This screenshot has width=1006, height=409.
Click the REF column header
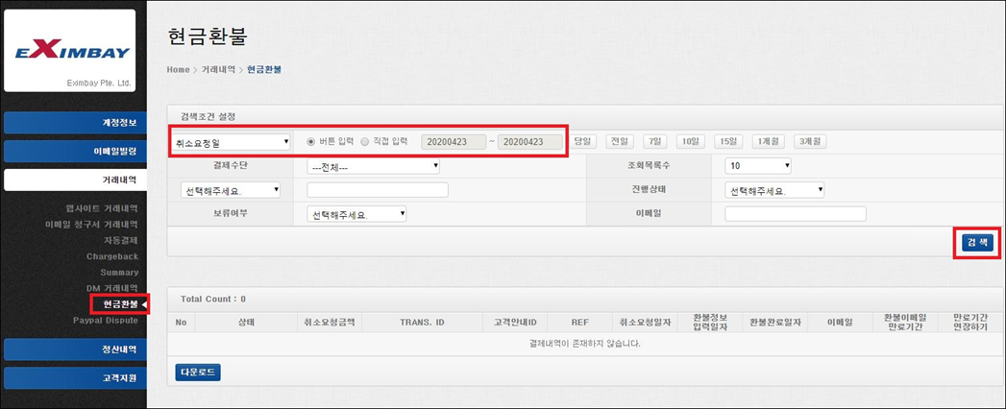point(580,323)
